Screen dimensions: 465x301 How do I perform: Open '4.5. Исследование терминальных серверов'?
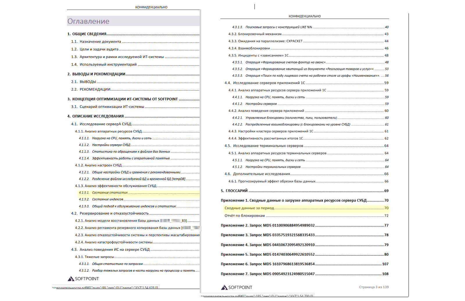(x=307, y=146)
